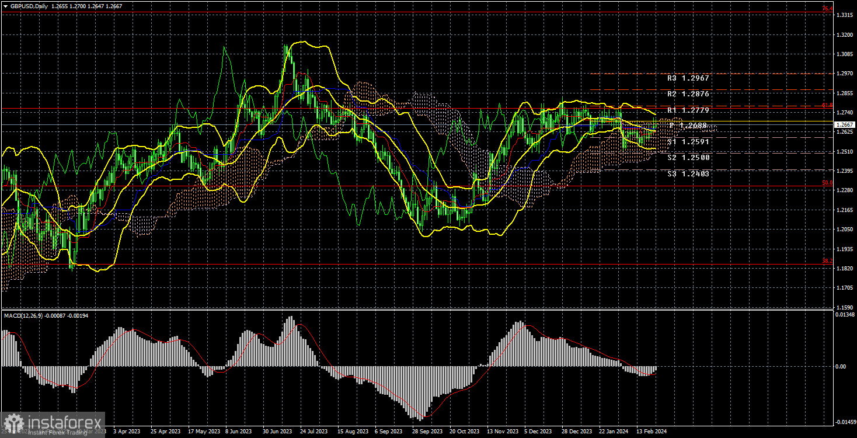Click the MACD scale value -0.01459
This screenshot has width=857, height=438.
846,422
